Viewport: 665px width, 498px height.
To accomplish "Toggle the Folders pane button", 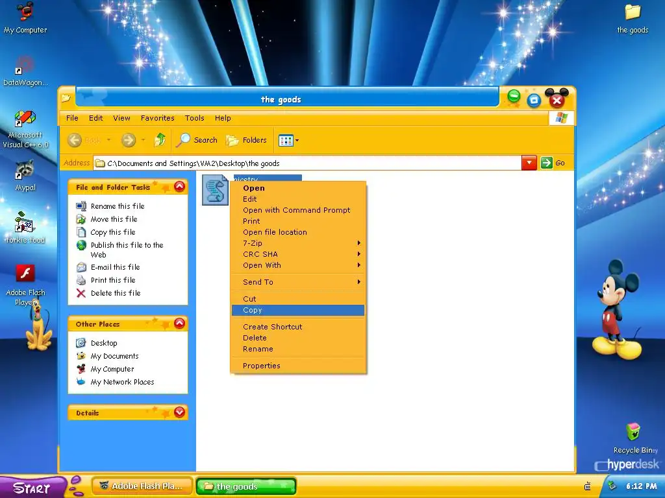I will pyautogui.click(x=247, y=140).
